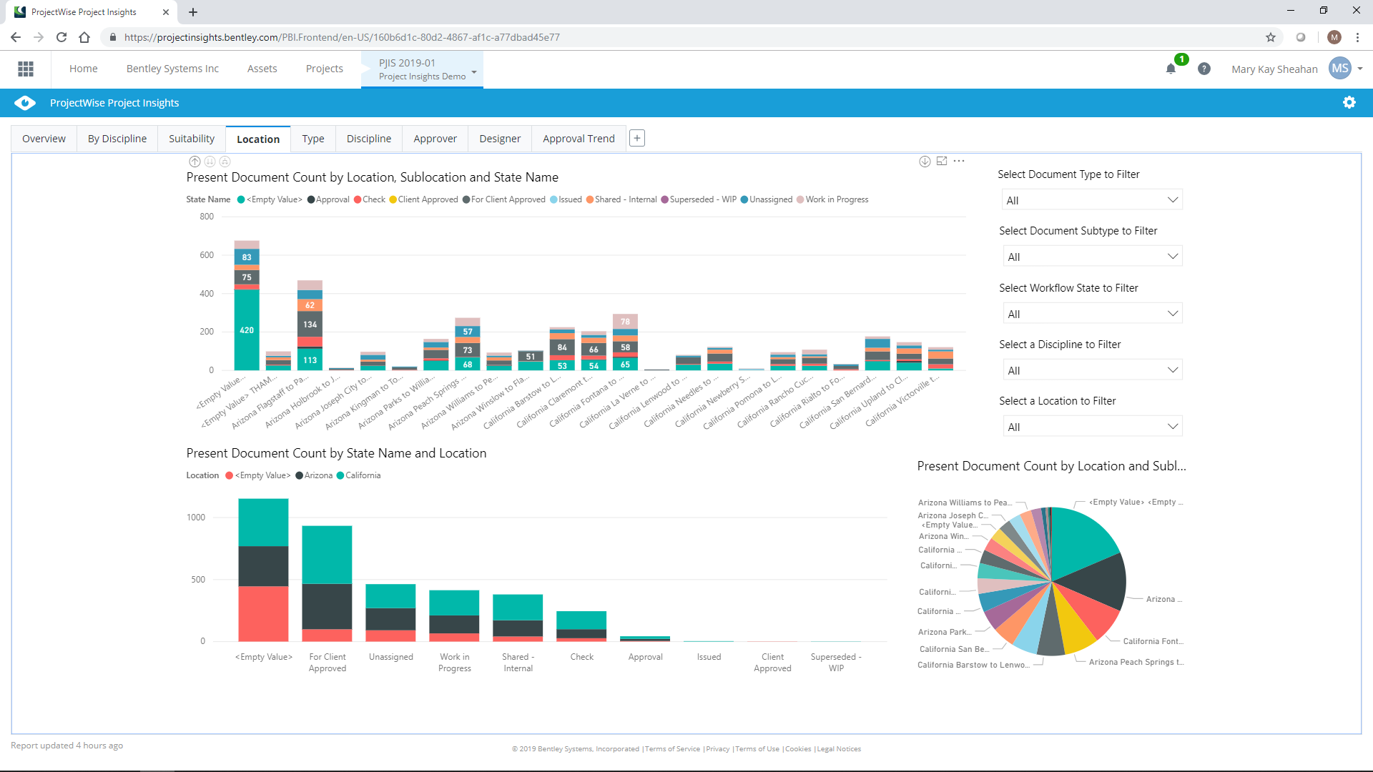The image size is (1373, 772).
Task: Open the Legal Notices footer link
Action: click(x=839, y=749)
